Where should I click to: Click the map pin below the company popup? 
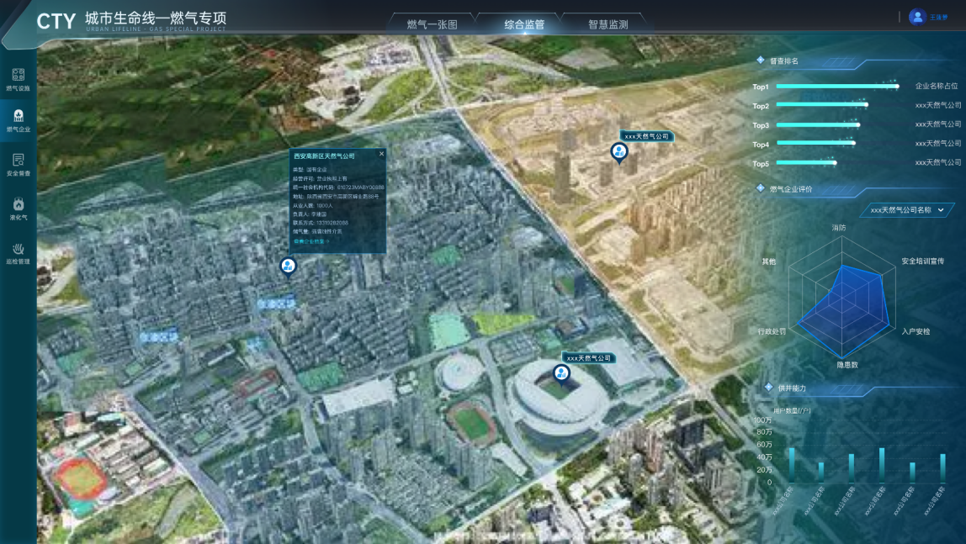288,267
